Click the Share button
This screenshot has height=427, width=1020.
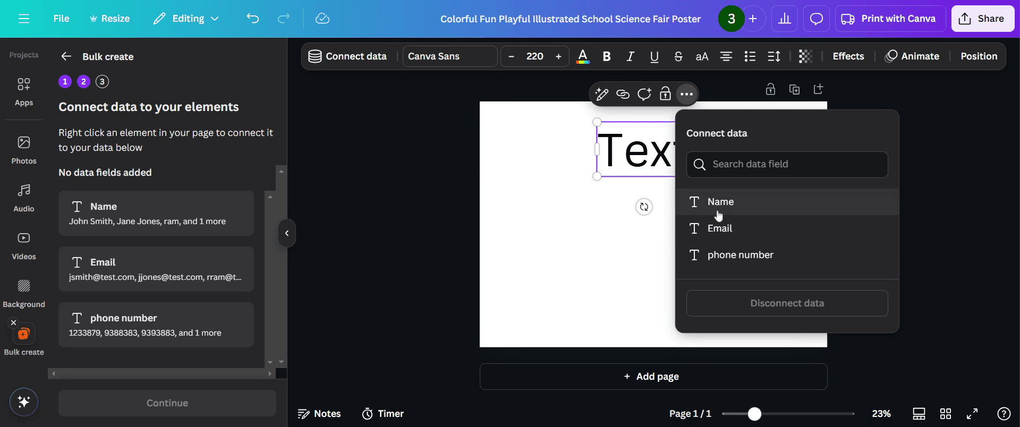[x=983, y=19]
